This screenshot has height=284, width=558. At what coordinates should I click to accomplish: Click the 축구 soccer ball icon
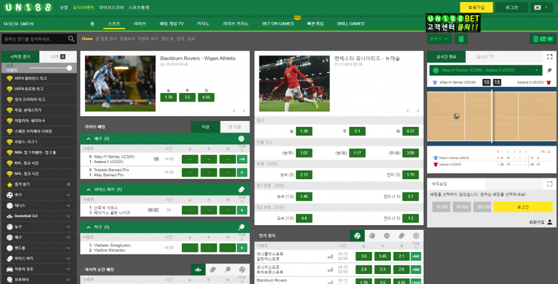pos(9,195)
